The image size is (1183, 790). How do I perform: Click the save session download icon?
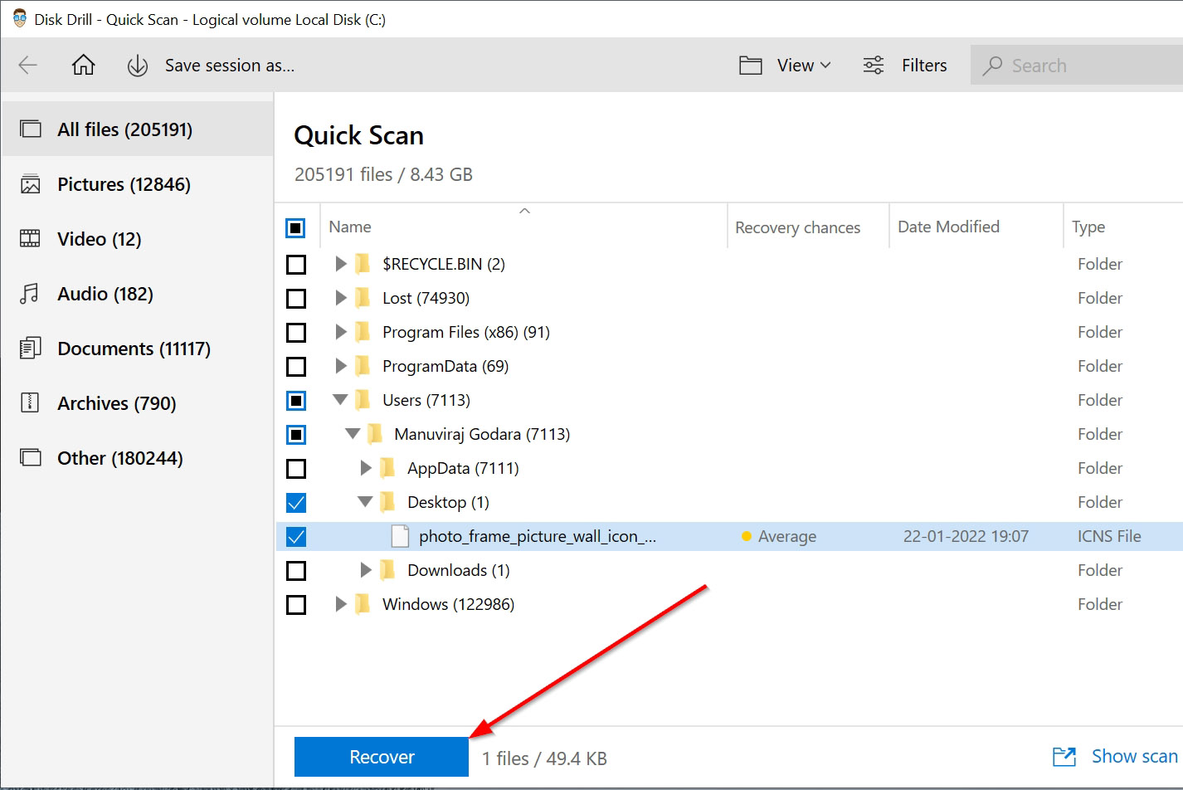[x=138, y=66]
